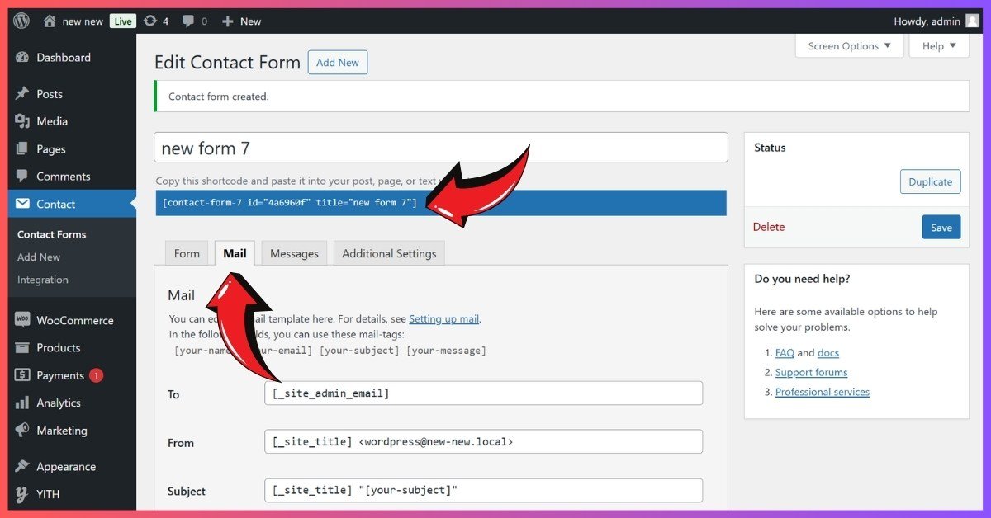Open the Setting up mail link
This screenshot has width=991, height=518.
click(x=444, y=319)
